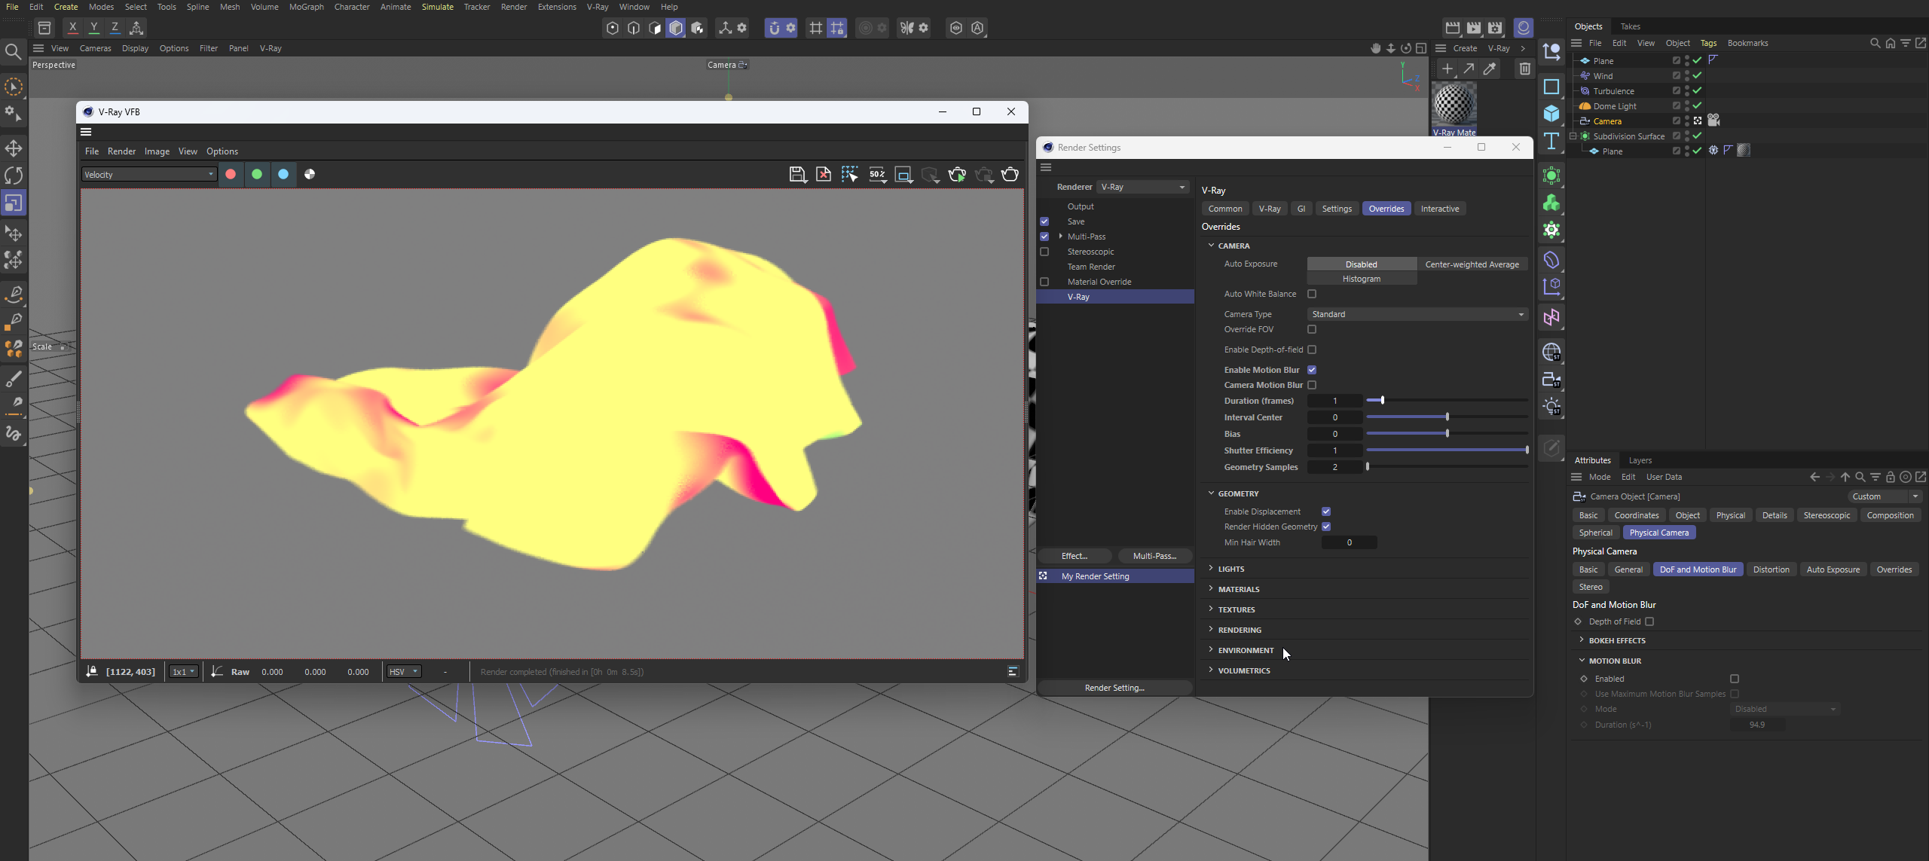This screenshot has height=861, width=1929.
Task: Select the Move tool in left toolbar
Action: (x=14, y=148)
